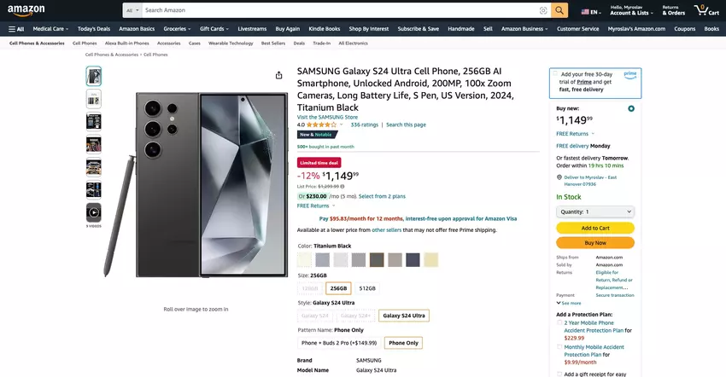Open the All hamburger menu
The width and height of the screenshot is (726, 377).
point(15,29)
